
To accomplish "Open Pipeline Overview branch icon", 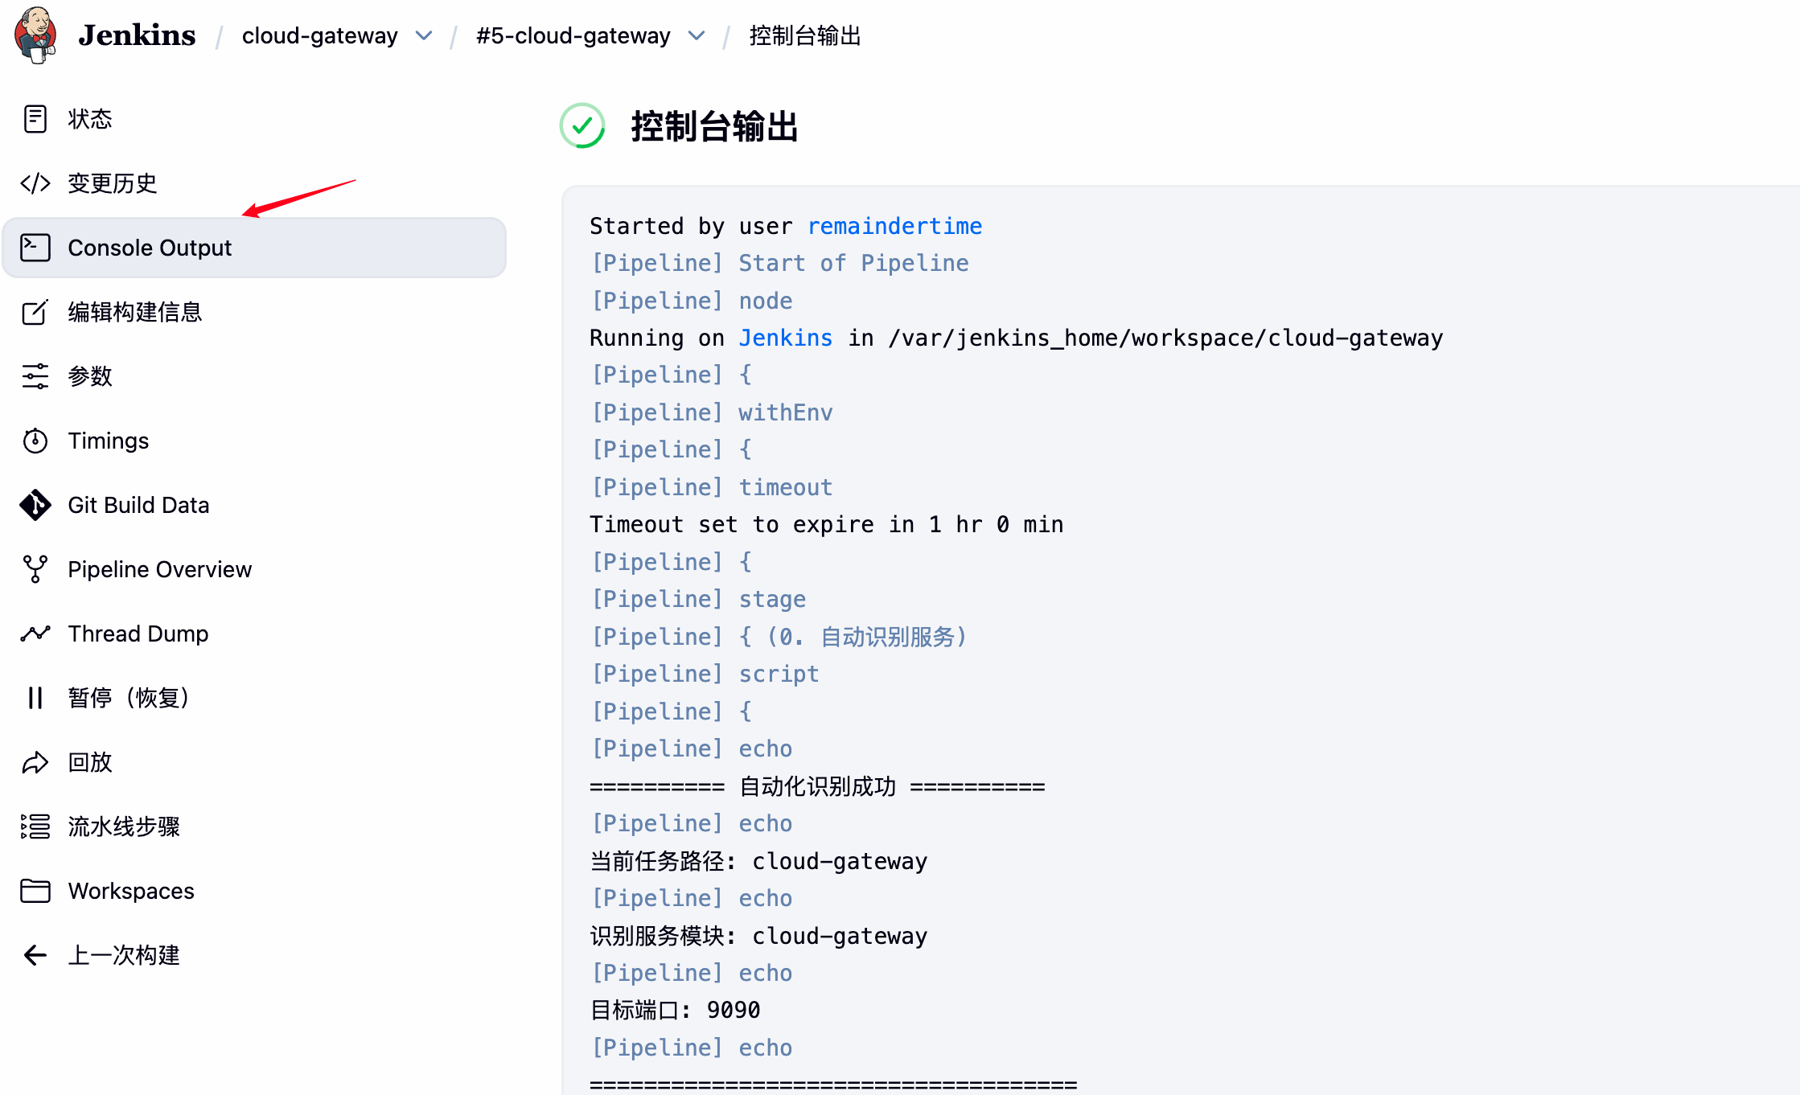I will (35, 569).
